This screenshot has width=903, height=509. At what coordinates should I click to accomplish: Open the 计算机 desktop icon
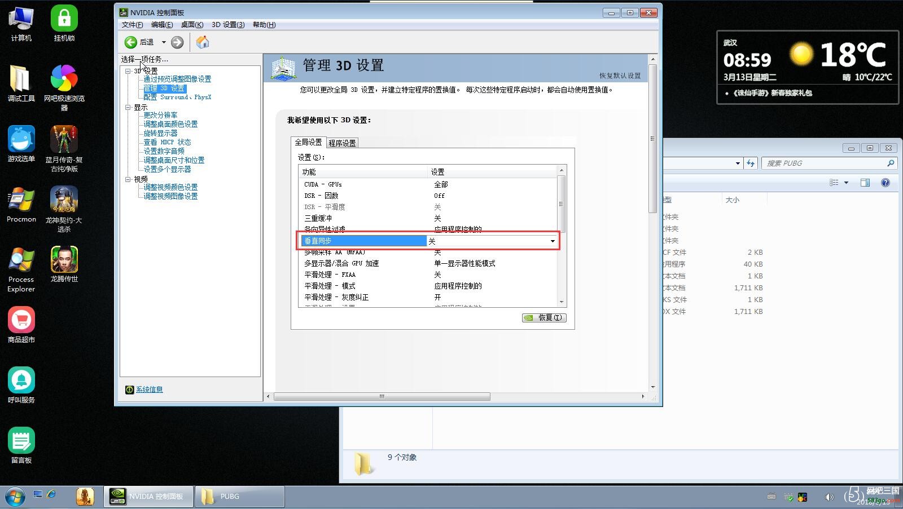(21, 24)
